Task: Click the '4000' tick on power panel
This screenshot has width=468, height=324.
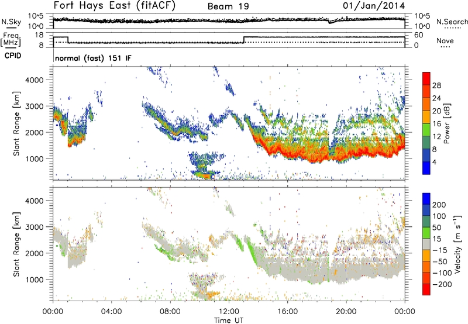Action: 34,80
